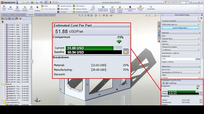Click the Print icon
The image size is (204, 114).
(36, 3)
